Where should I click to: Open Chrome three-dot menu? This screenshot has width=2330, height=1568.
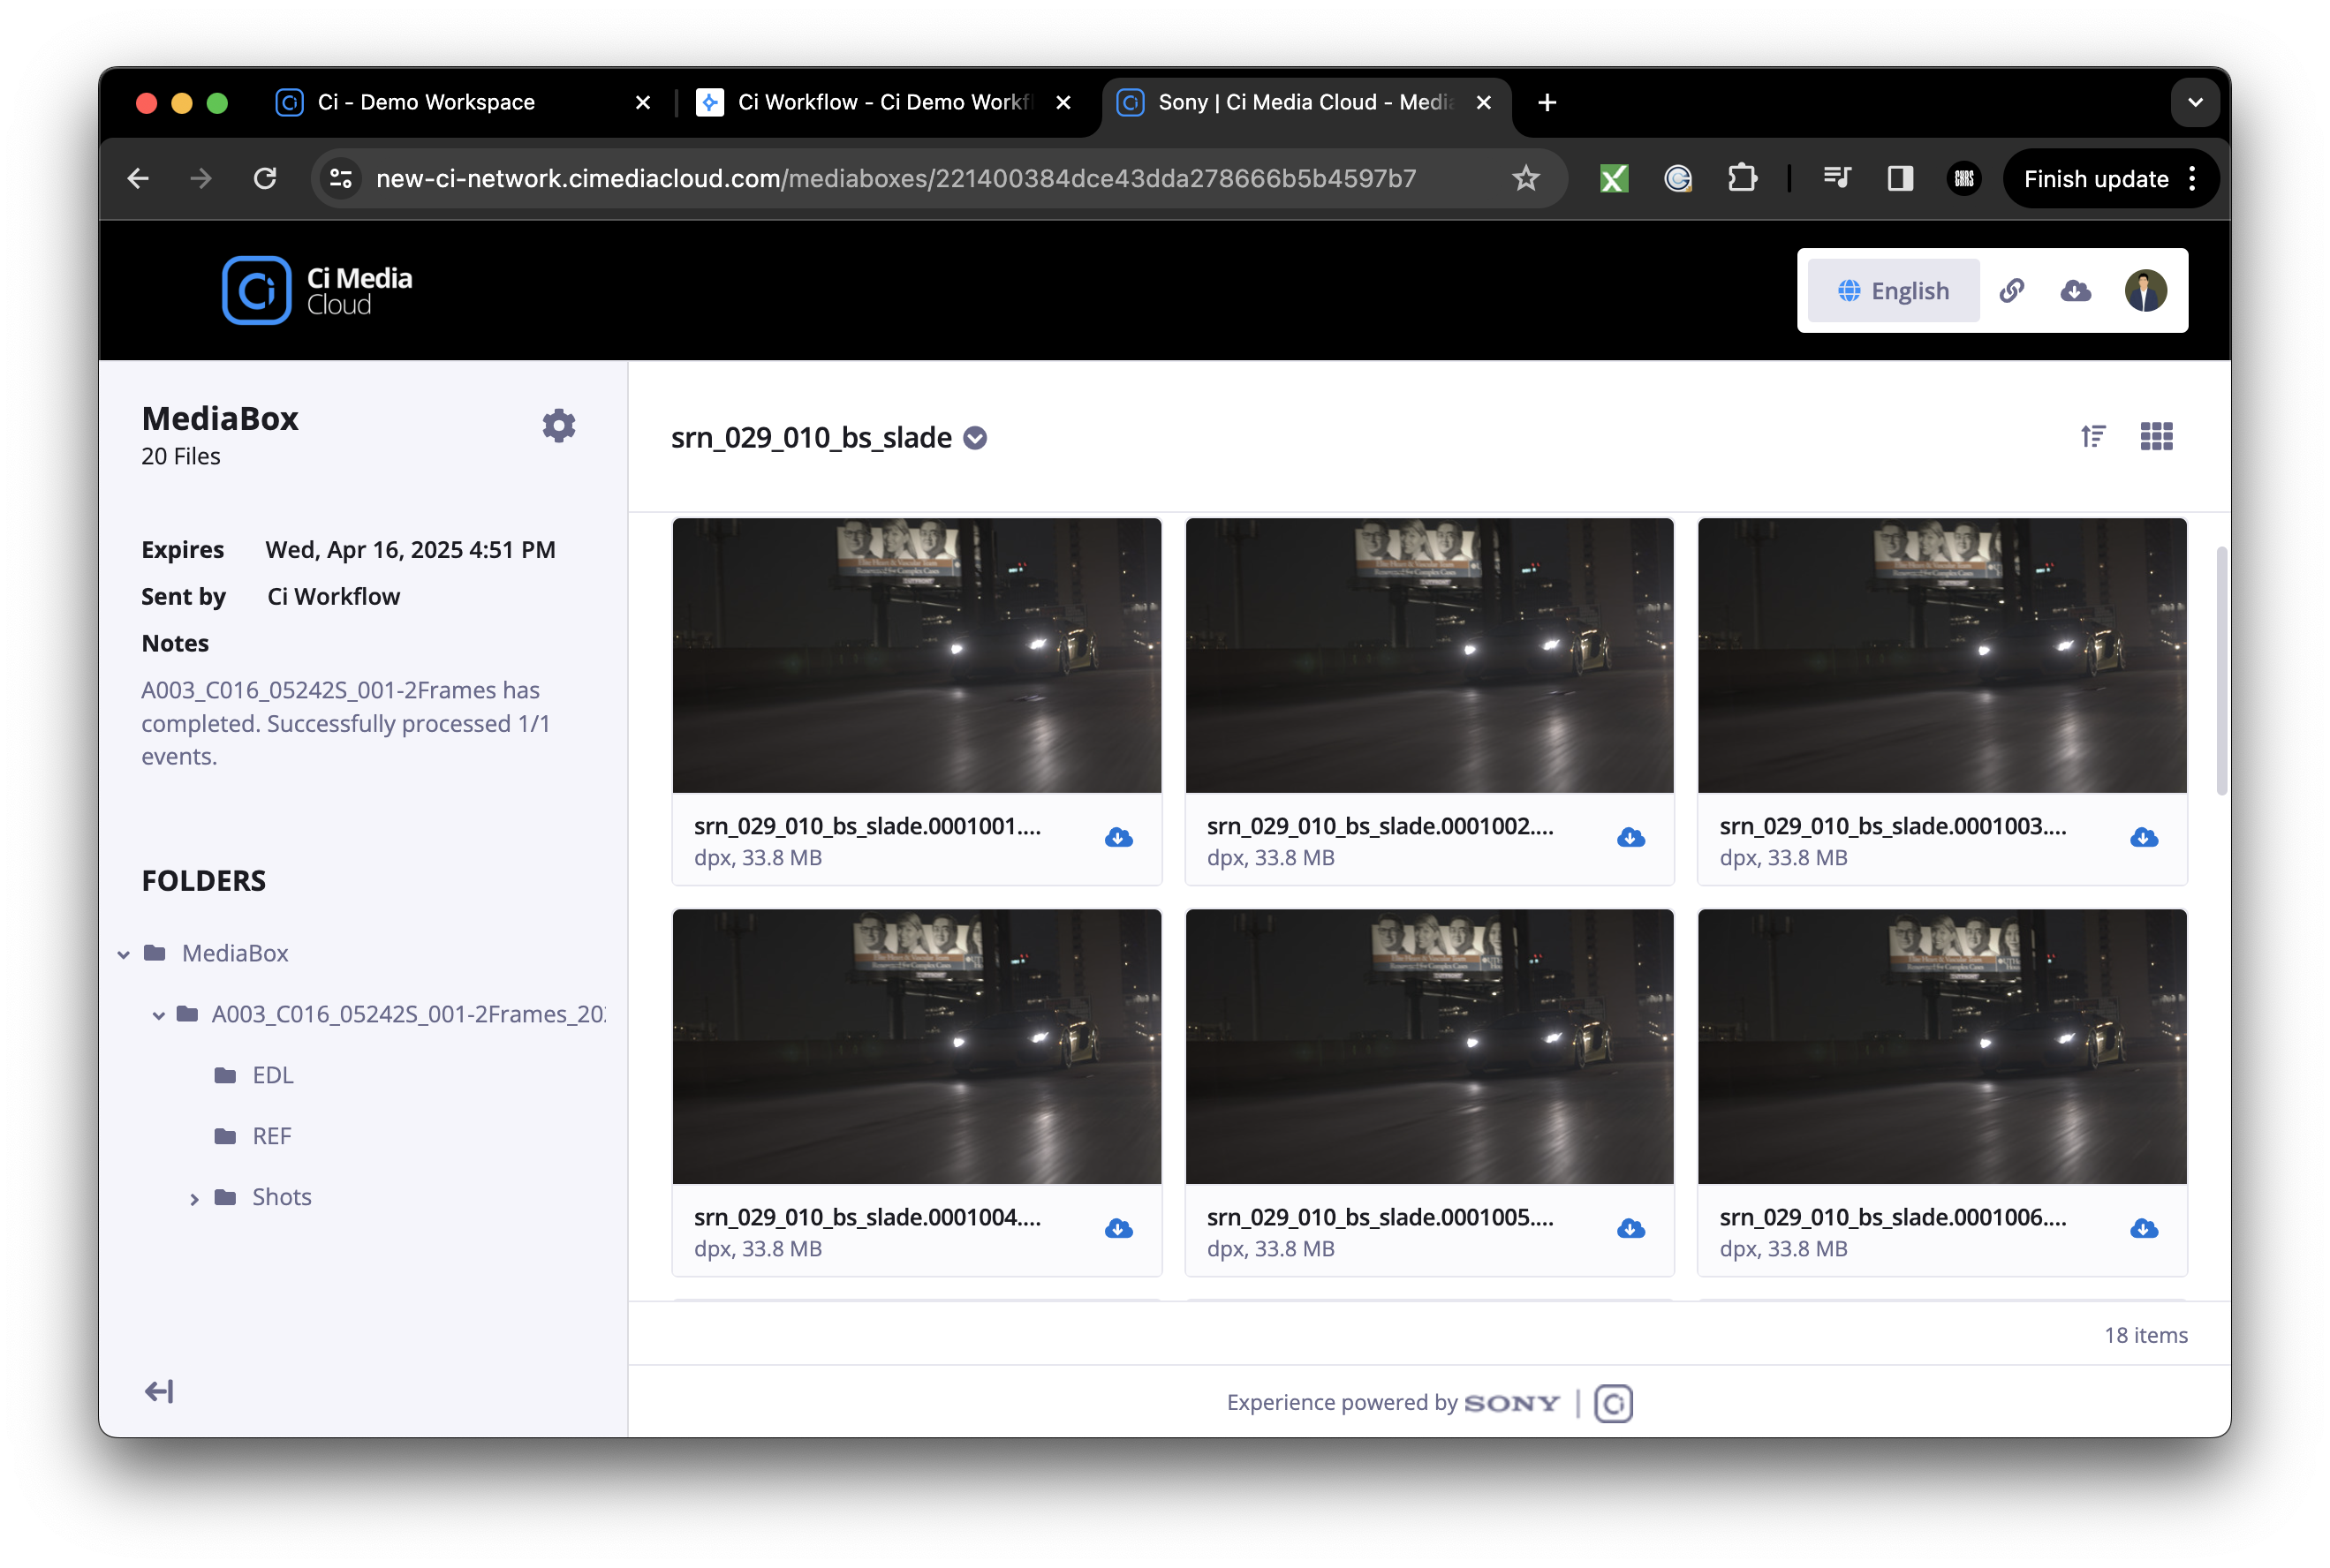2192,178
